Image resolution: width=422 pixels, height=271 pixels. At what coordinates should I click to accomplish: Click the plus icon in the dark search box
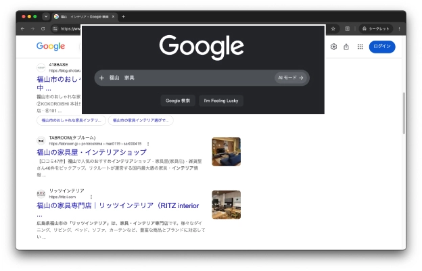(x=101, y=78)
